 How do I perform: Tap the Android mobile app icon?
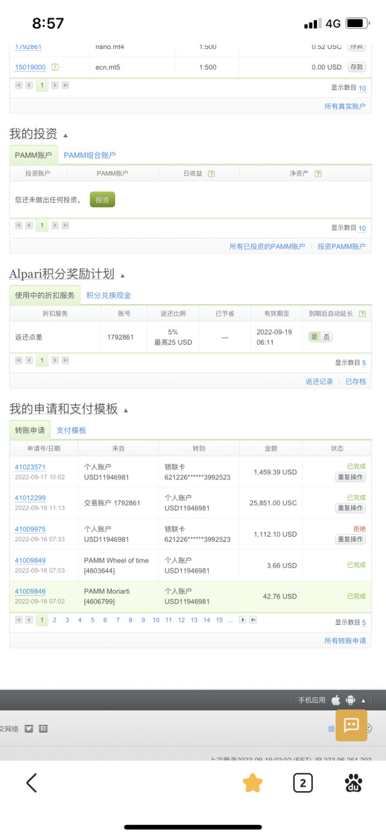tap(350, 700)
